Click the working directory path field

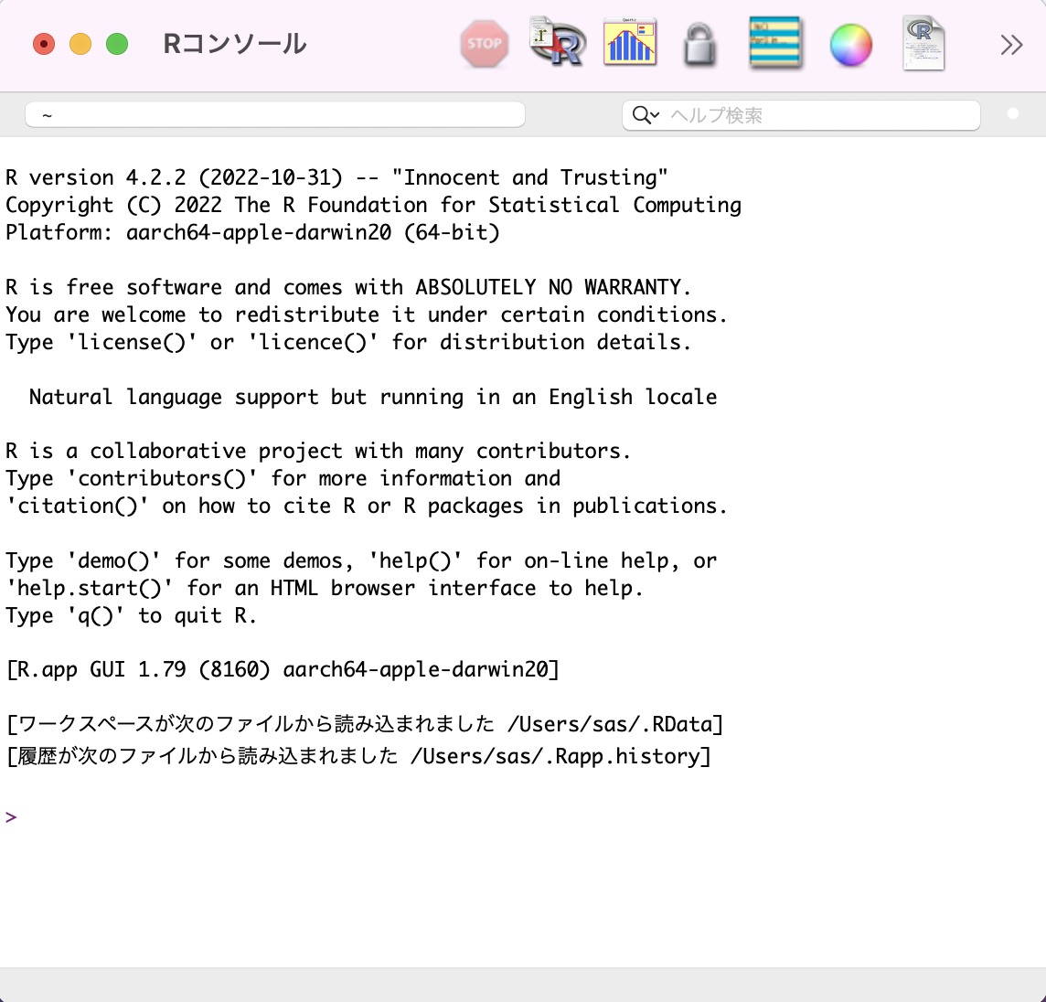[x=275, y=115]
